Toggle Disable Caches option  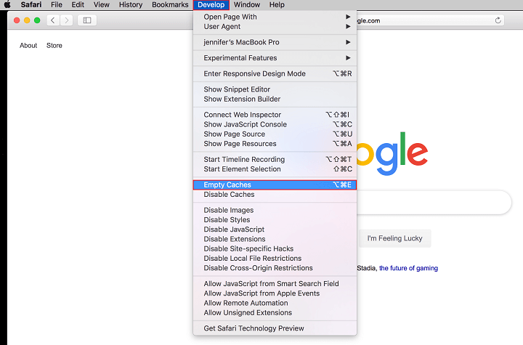[x=275, y=194]
